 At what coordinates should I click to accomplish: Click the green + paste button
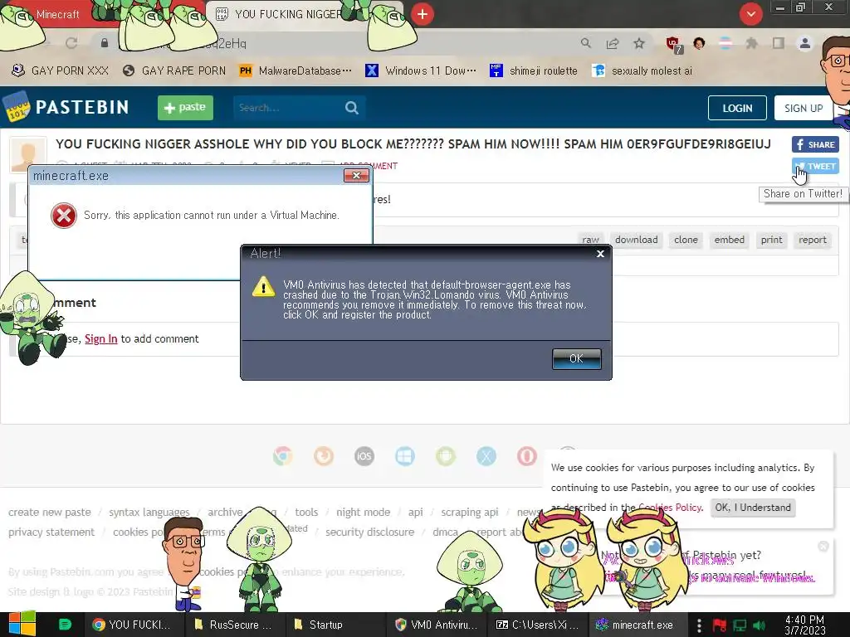pos(185,107)
